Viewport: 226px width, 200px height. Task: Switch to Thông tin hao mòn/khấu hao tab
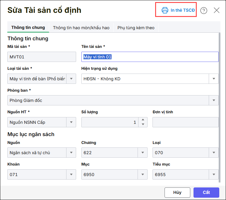pos(81,28)
